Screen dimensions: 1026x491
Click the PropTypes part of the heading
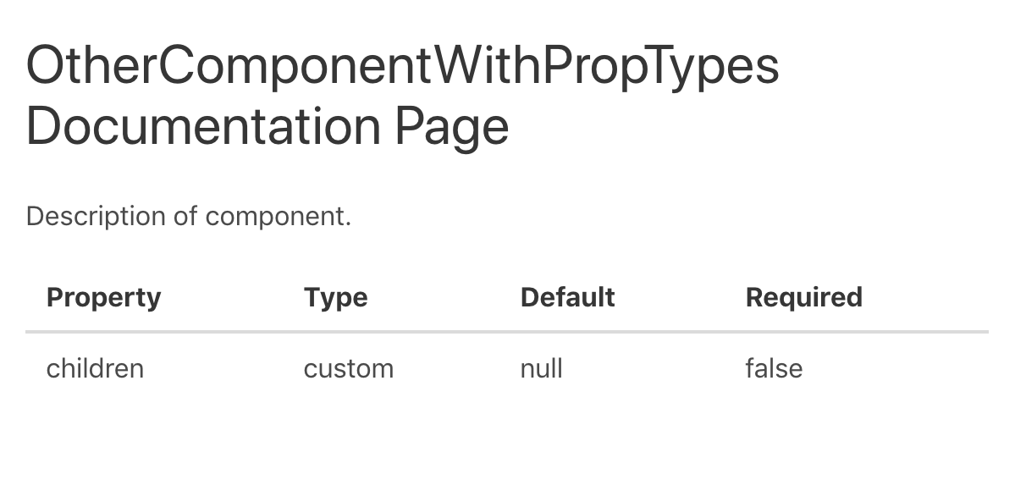coord(660,69)
